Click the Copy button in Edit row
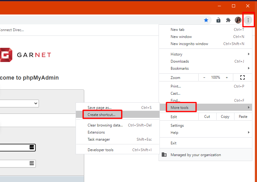257x182 pixels. click(225, 117)
